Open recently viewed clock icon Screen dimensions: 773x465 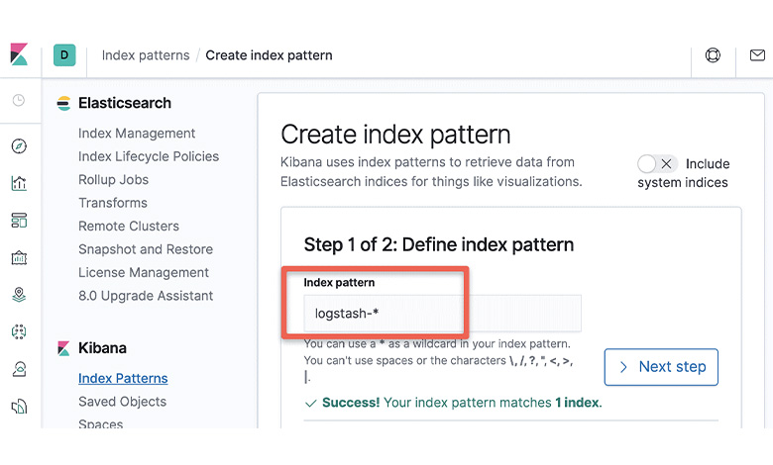click(x=19, y=100)
